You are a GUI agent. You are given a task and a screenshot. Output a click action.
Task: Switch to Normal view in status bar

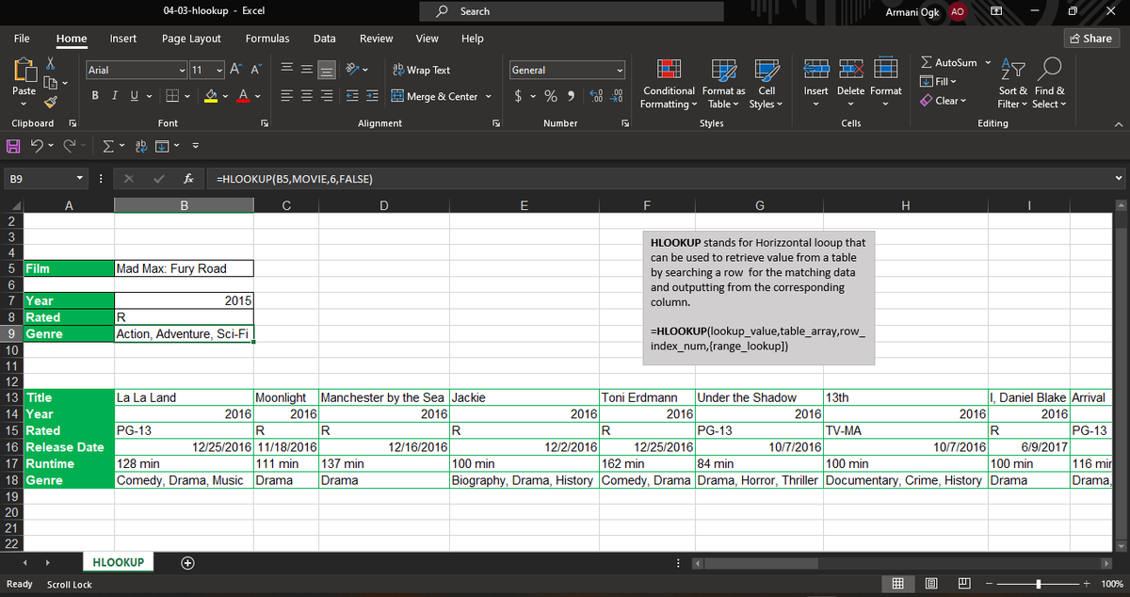tap(898, 585)
